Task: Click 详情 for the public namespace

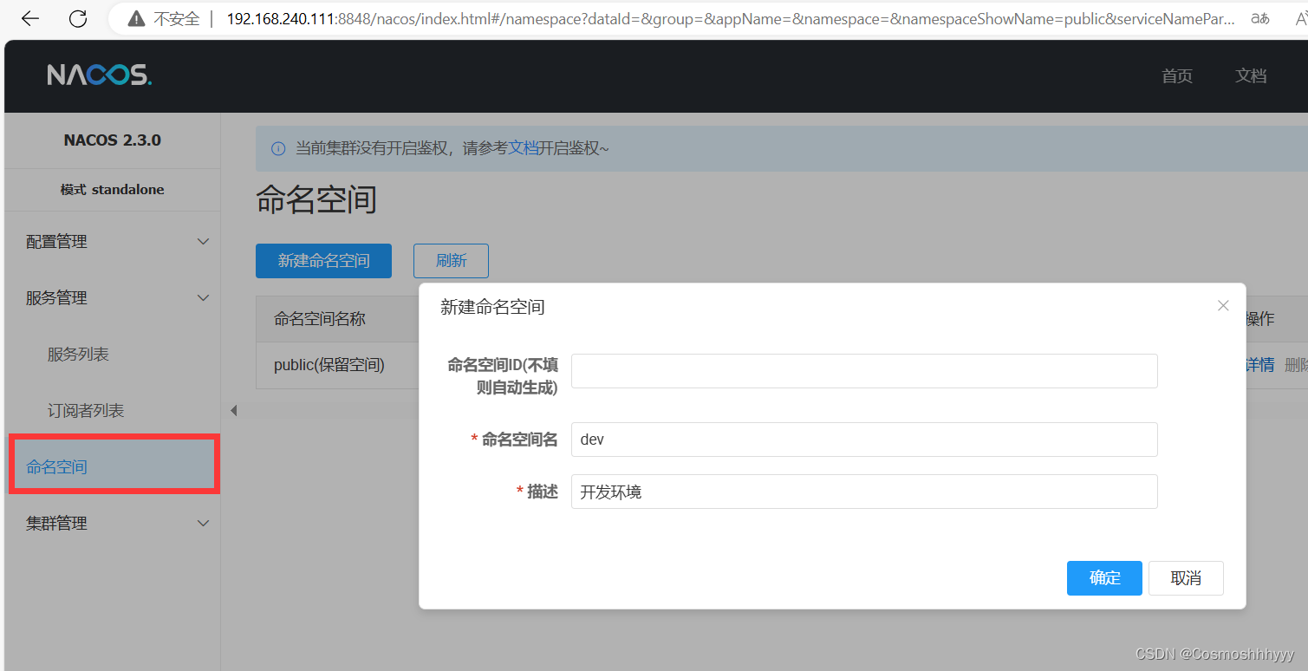Action: tap(1259, 365)
